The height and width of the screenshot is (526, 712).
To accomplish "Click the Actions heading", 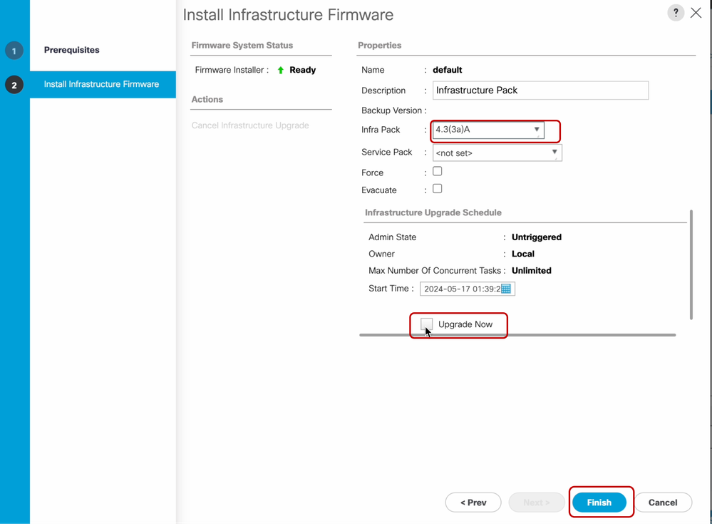I will click(x=207, y=100).
